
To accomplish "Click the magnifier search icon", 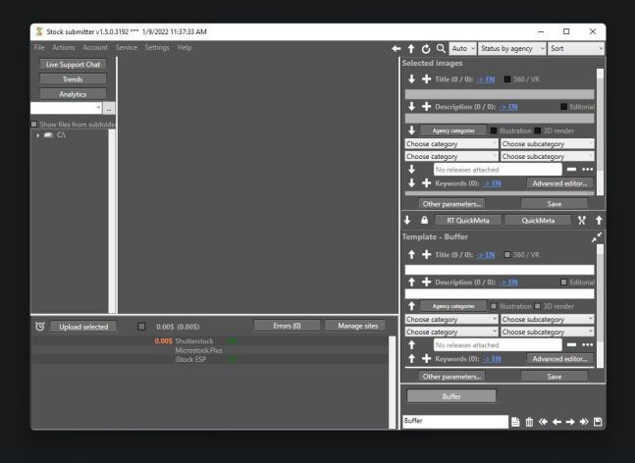I will [x=441, y=49].
